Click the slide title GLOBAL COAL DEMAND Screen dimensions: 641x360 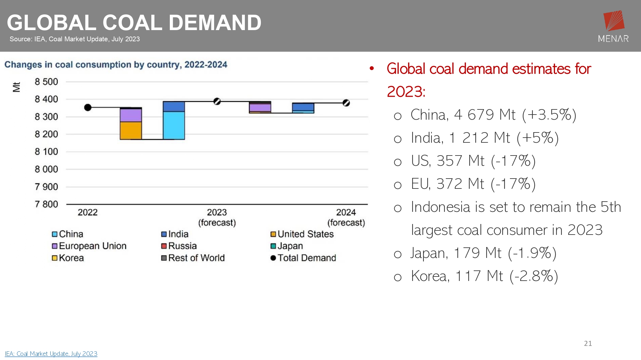click(x=134, y=23)
